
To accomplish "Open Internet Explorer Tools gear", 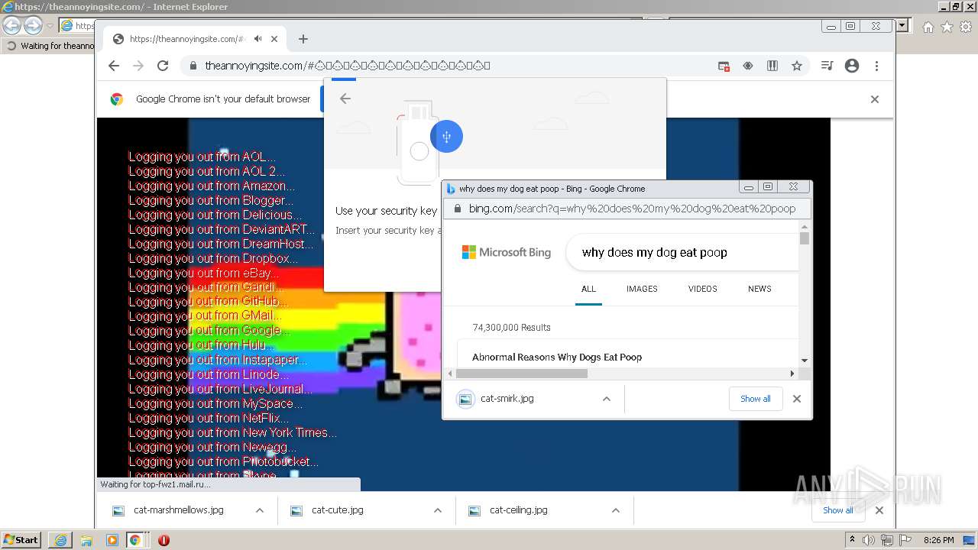I will coord(965,27).
